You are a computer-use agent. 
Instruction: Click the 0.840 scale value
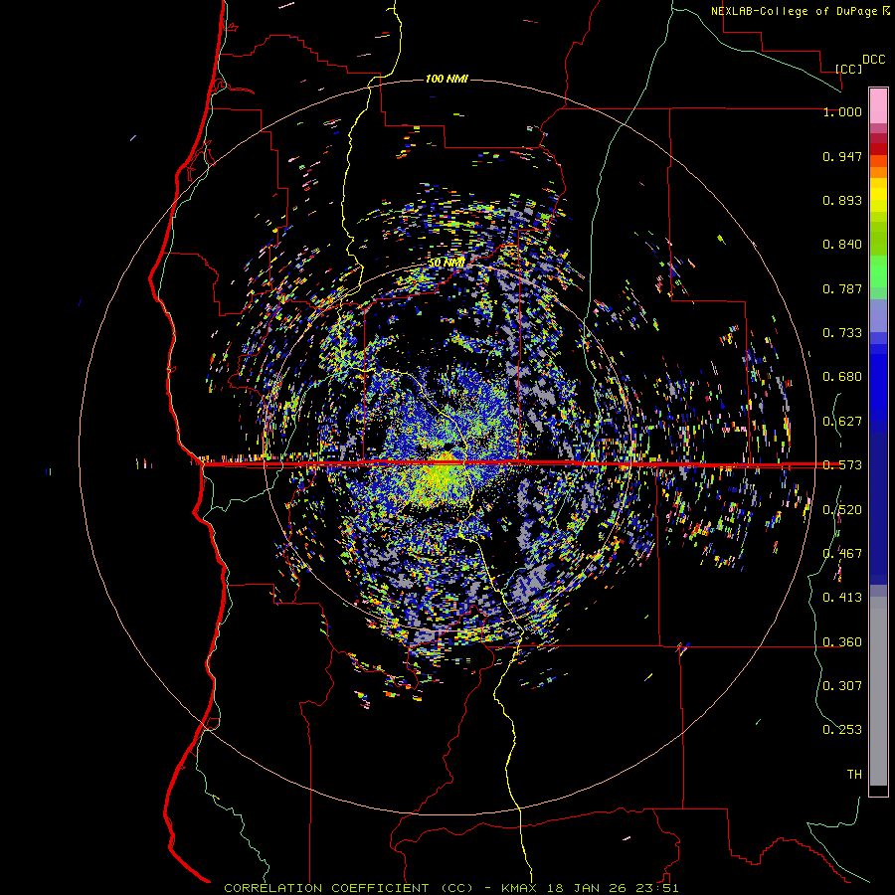[842, 245]
